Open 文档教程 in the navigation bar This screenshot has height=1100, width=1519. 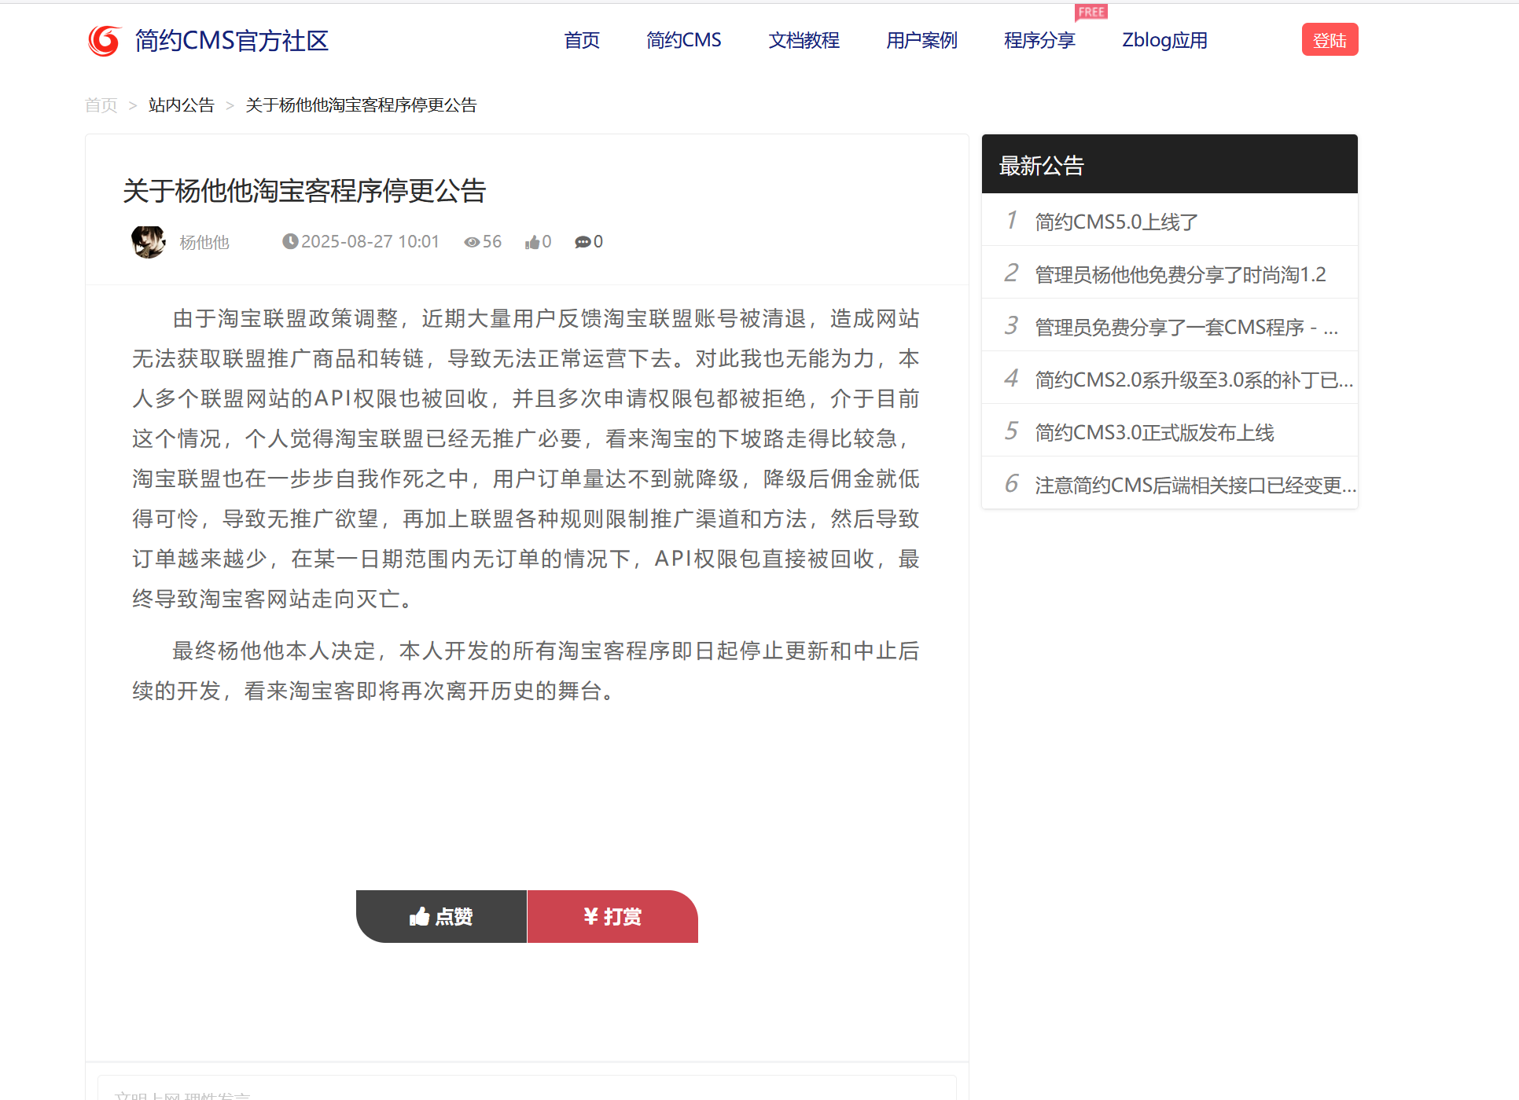click(804, 40)
